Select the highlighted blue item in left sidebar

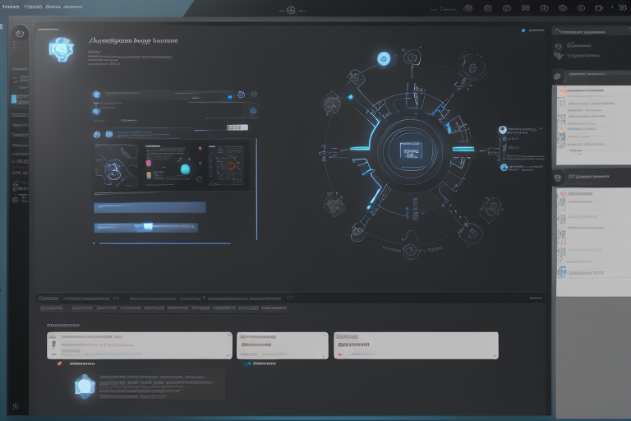[13, 99]
